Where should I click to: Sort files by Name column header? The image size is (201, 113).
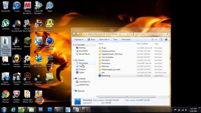click(101, 44)
